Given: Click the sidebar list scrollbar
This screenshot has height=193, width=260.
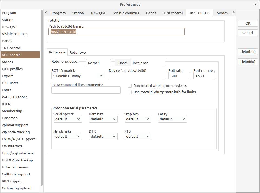Looking at the screenshot, I should (x=42, y=97).
